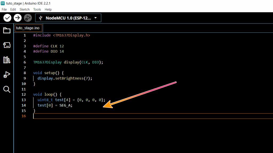
Task: Open the Boards Manager sidebar panel
Action: pos(7,45)
